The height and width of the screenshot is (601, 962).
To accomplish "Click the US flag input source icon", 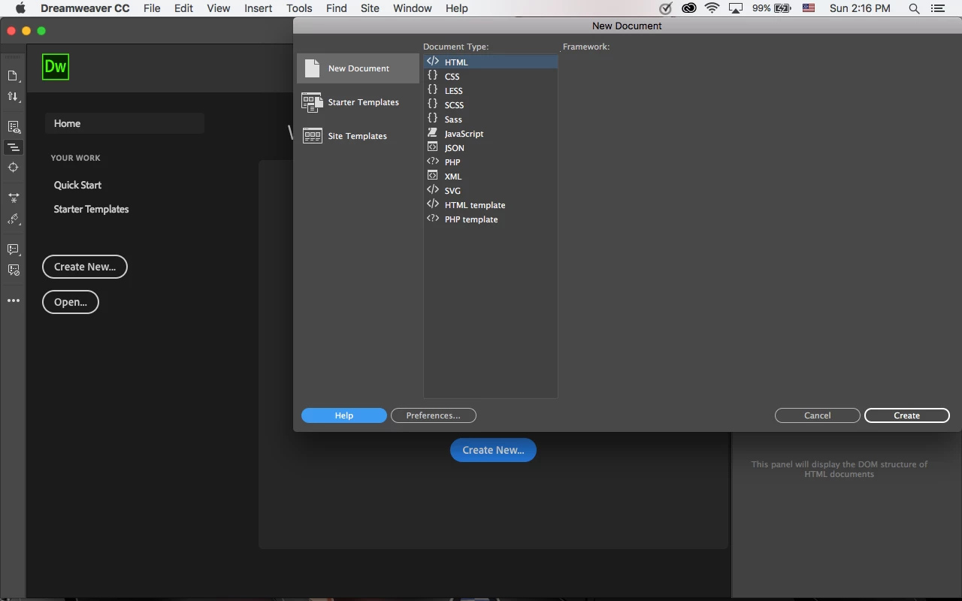I will (x=809, y=8).
